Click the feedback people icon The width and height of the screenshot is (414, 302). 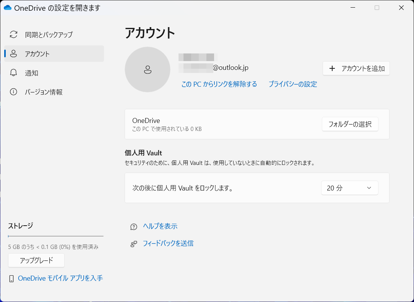tap(134, 244)
